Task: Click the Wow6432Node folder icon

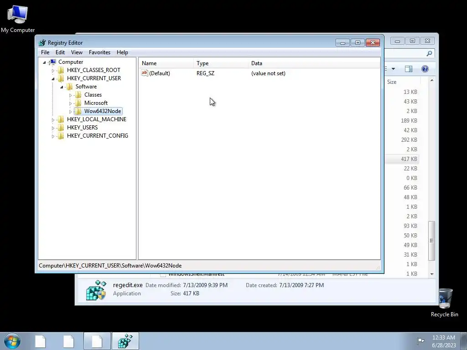Action: click(x=78, y=111)
